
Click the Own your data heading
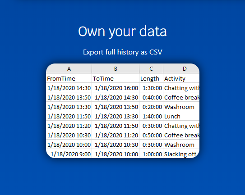click(123, 32)
